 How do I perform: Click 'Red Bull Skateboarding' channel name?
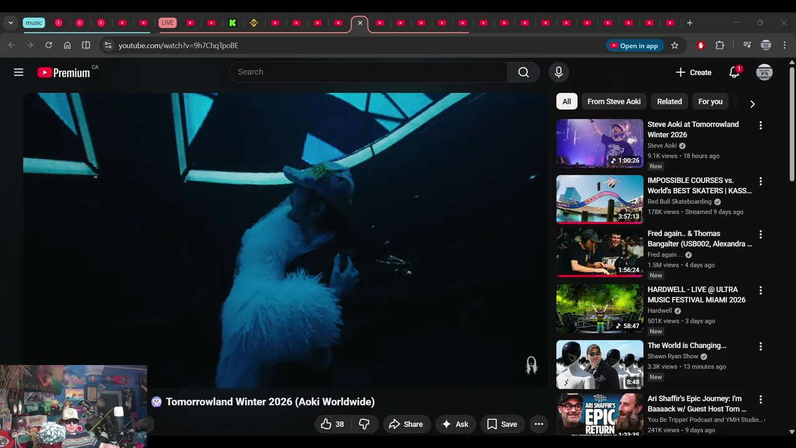[679, 202]
